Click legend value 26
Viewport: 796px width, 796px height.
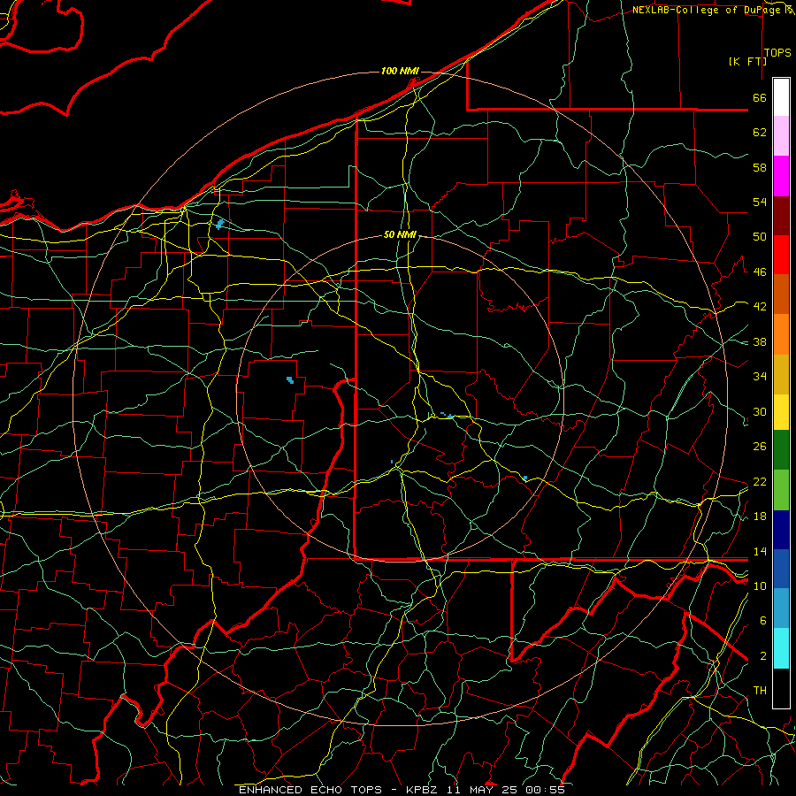[x=760, y=447]
